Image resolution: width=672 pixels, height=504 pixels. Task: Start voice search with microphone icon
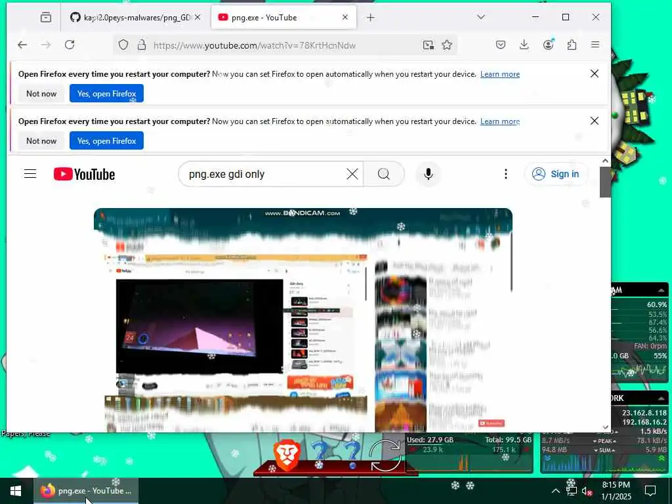point(428,174)
